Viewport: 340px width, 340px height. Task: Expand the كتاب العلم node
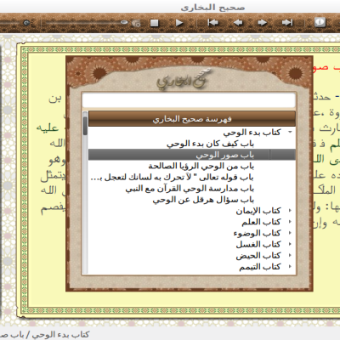290,222
